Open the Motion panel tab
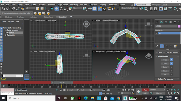181x101 pixels. click(170, 22)
